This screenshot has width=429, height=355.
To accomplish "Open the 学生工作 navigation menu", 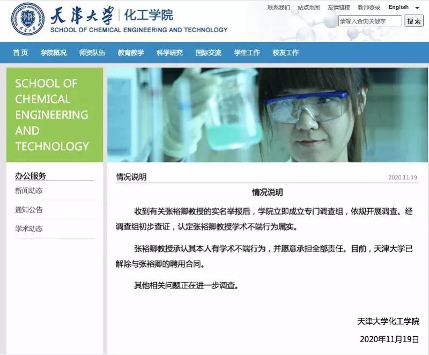I will (247, 53).
